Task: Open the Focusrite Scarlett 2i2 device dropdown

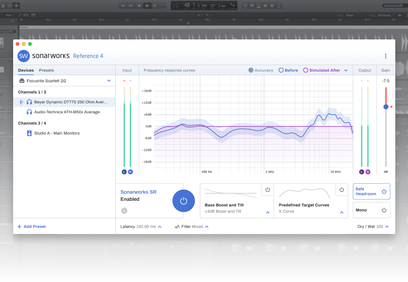Action: click(109, 81)
